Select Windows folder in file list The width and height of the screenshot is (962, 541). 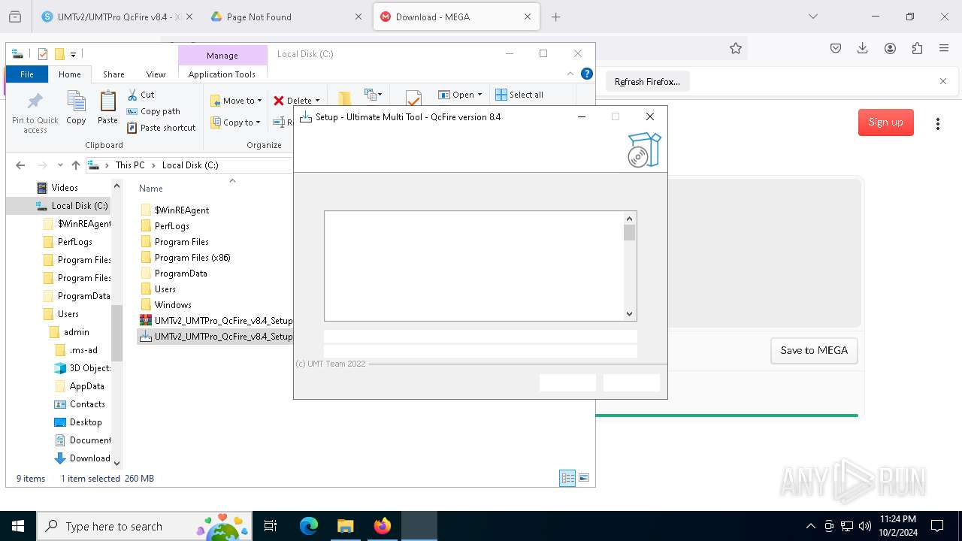point(173,305)
